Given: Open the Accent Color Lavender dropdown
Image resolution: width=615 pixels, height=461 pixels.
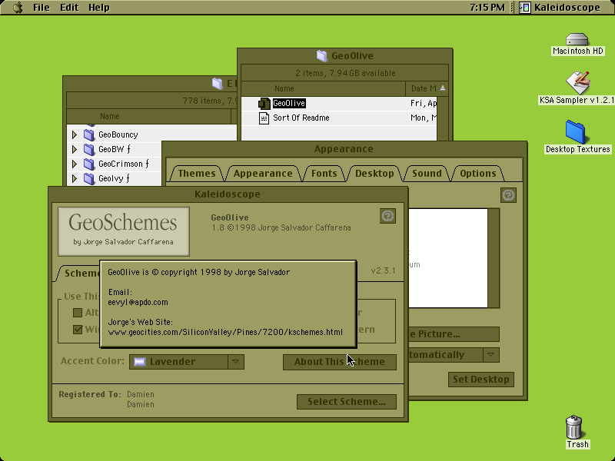Looking at the screenshot, I should tap(187, 362).
